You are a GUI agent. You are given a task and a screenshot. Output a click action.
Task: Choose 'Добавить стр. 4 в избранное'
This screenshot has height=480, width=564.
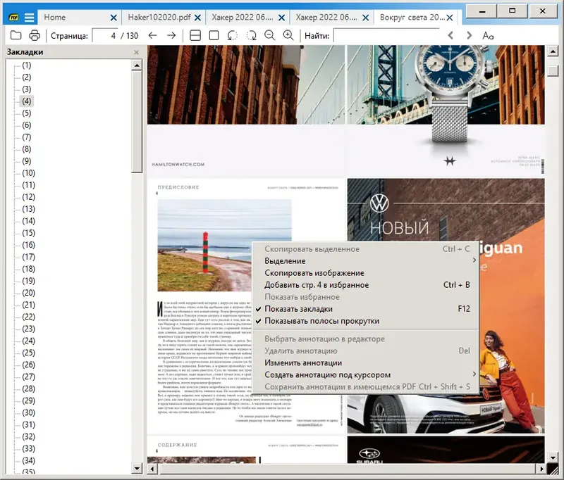point(317,285)
